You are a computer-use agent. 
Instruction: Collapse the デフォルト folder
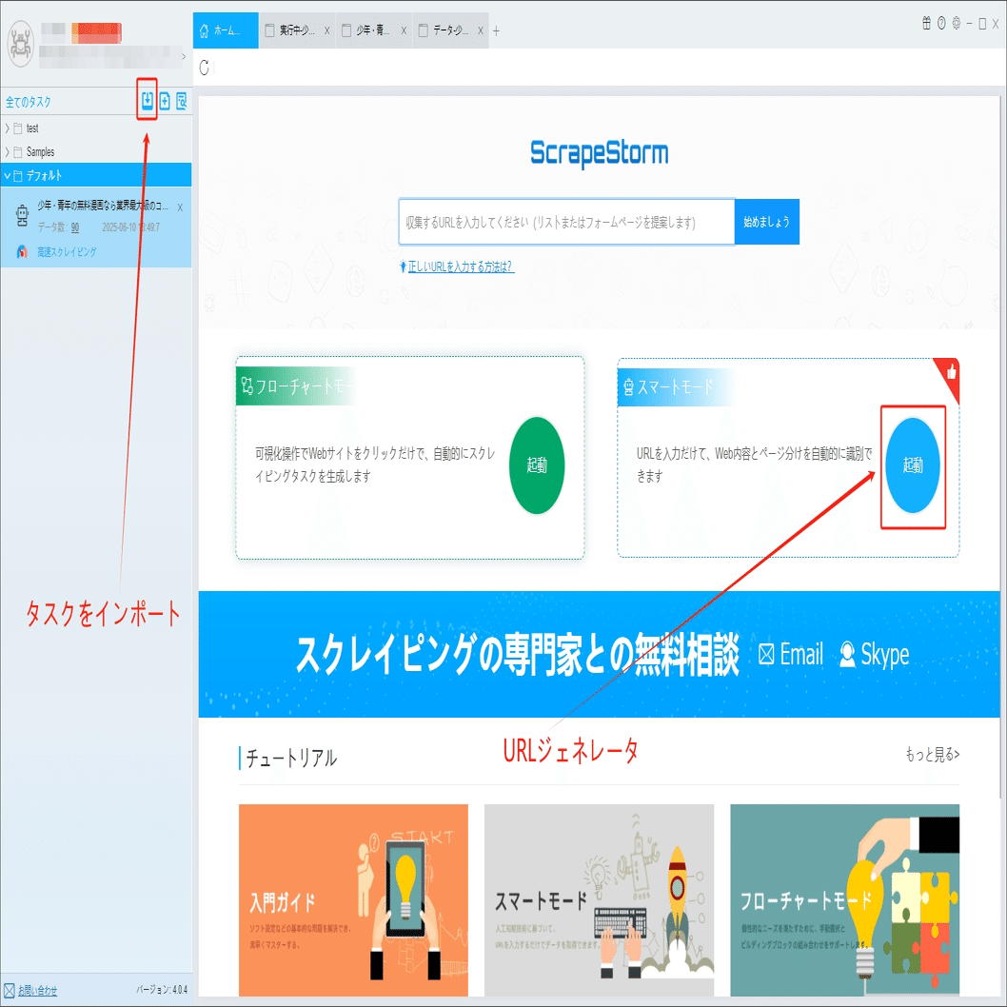coord(7,175)
